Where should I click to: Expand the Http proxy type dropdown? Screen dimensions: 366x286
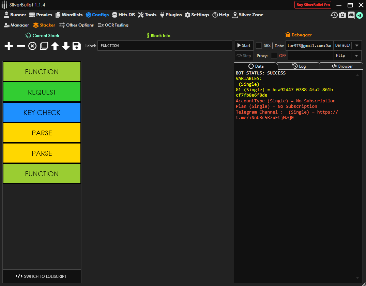356,56
